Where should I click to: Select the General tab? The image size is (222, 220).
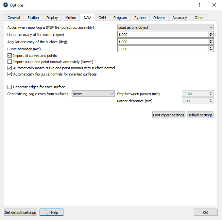[x=14, y=18]
